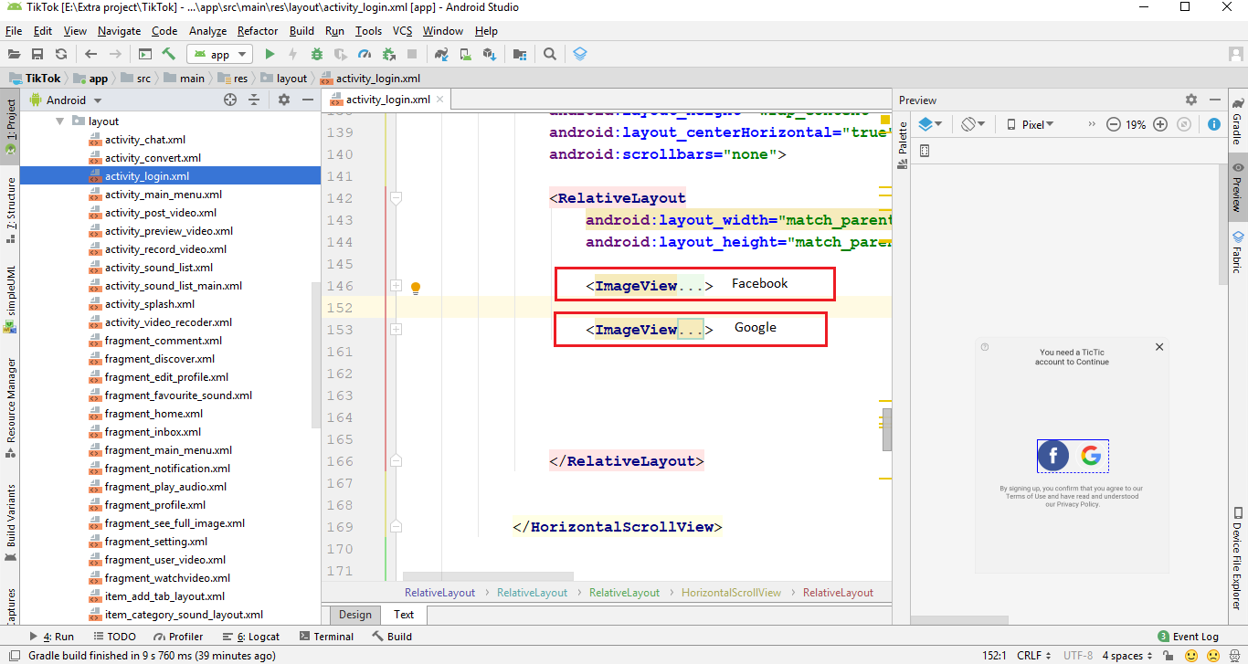Zoom in the layout preview
Viewport: 1248px width, 664px height.
click(x=1160, y=124)
